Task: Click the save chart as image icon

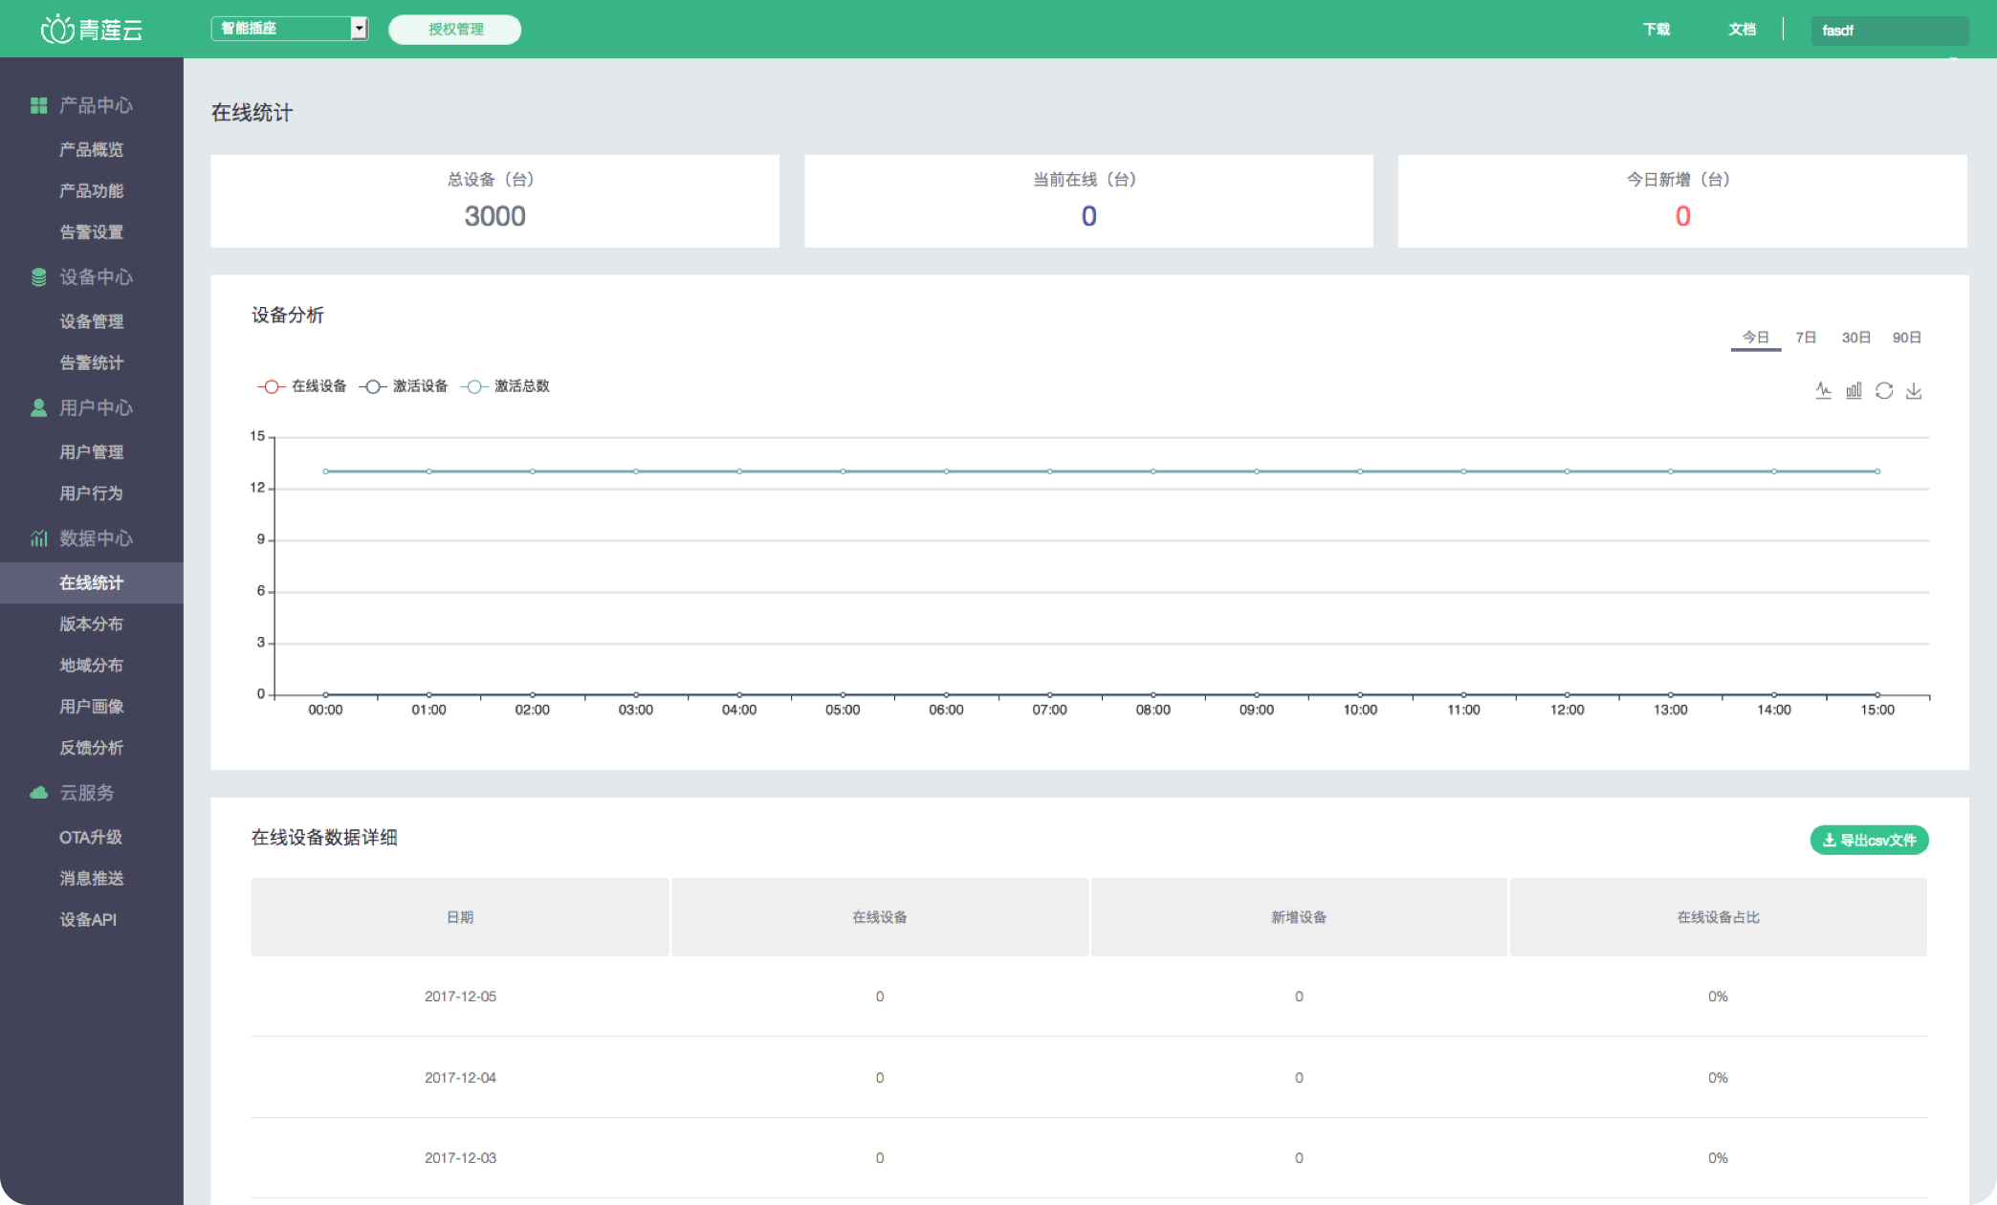Action: point(1914,390)
